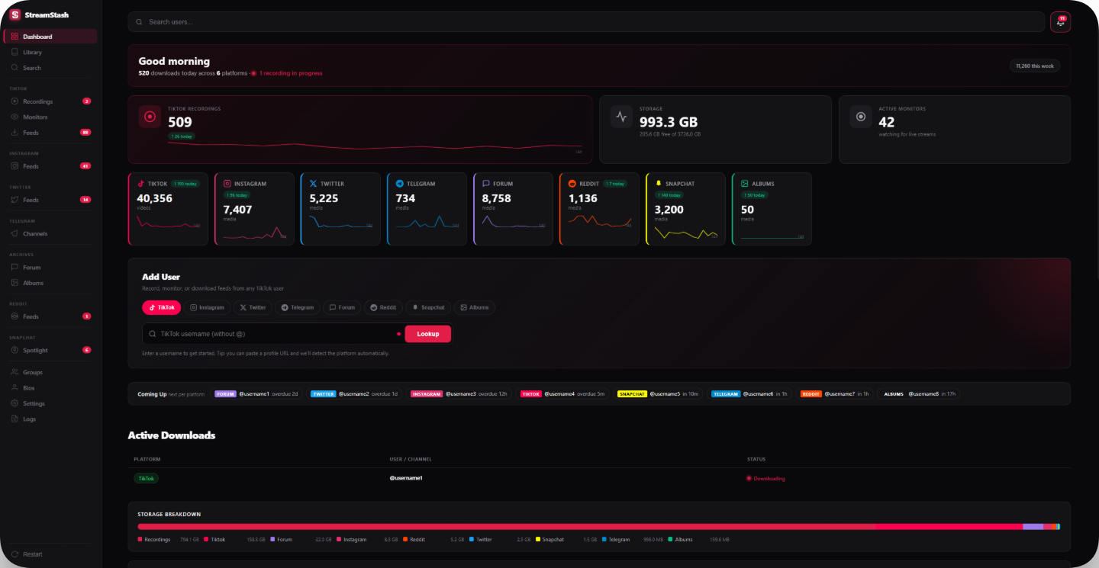The height and width of the screenshot is (568, 1099).
Task: Select the Snapchat platform pill
Action: [x=428, y=307]
